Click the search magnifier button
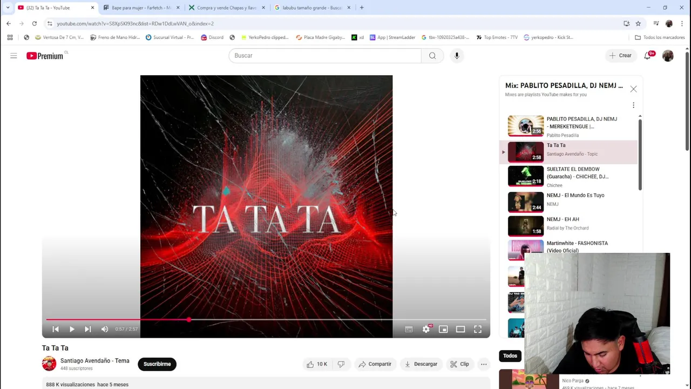The height and width of the screenshot is (389, 691). click(432, 56)
